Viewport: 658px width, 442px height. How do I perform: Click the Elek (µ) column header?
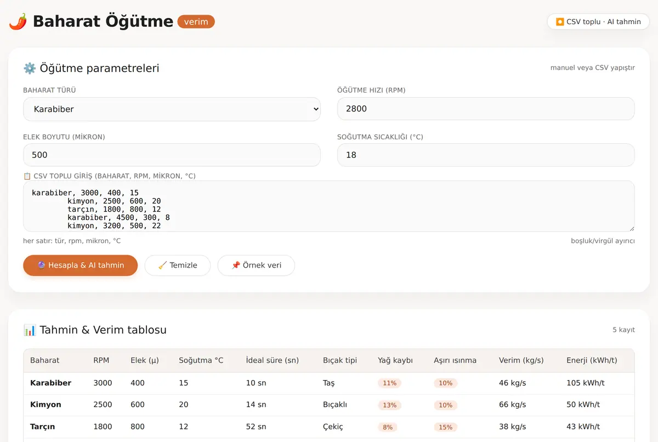coord(145,360)
